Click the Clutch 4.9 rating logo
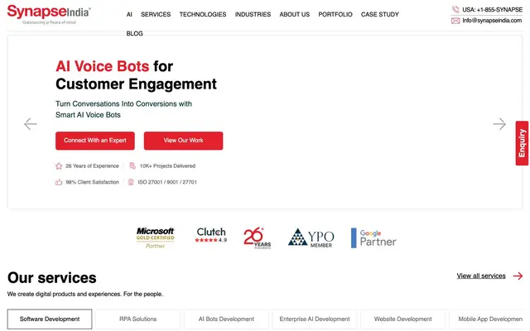530x331 pixels. point(212,235)
